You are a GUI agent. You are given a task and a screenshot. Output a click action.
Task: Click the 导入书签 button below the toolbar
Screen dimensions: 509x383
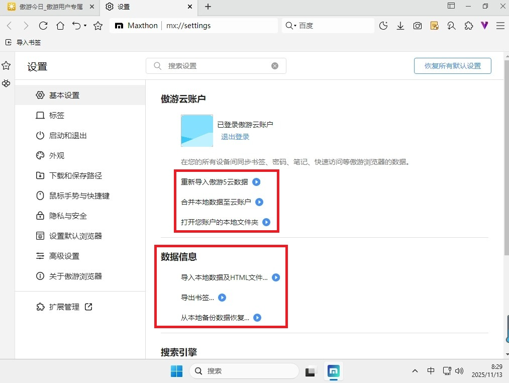23,42
